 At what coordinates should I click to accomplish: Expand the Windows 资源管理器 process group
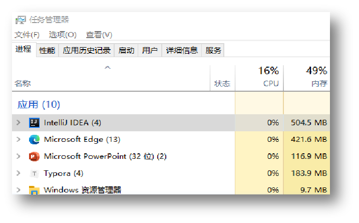tap(19, 190)
